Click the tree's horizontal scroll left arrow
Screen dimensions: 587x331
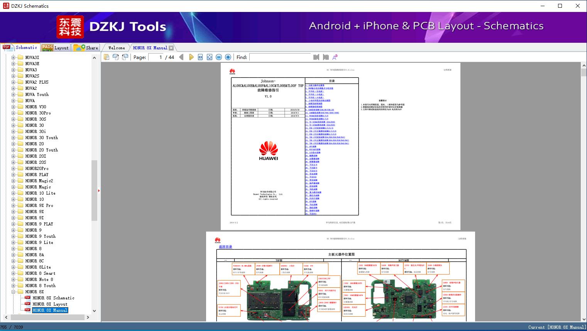pyautogui.click(x=5, y=317)
